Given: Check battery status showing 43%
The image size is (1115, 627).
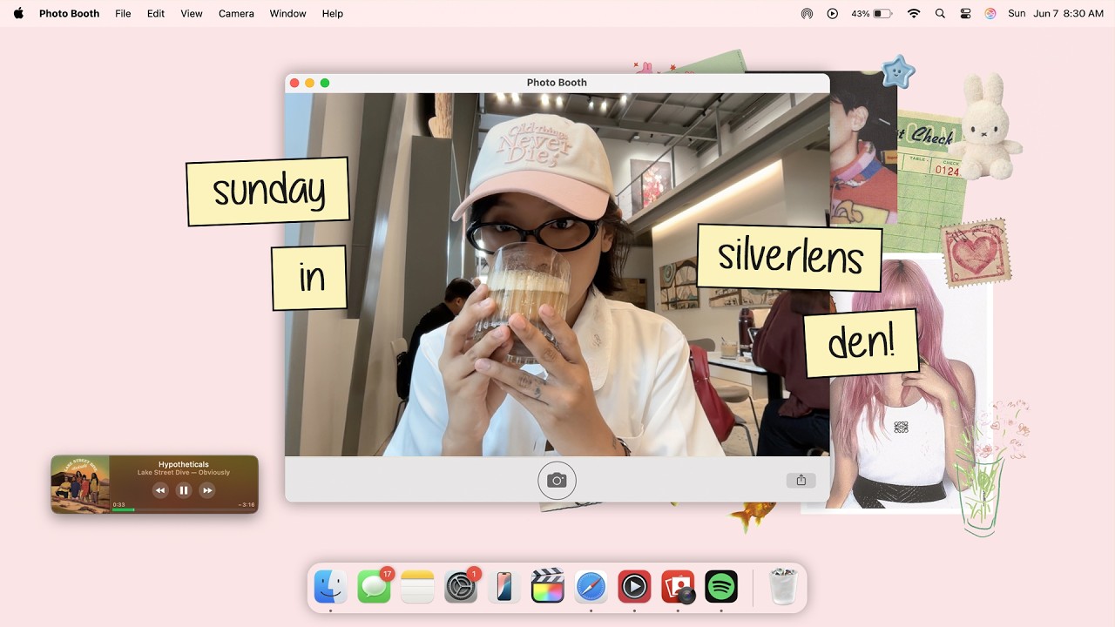Looking at the screenshot, I should pyautogui.click(x=872, y=14).
